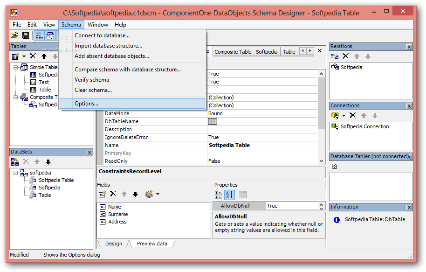Choose Connect to database menu entry

click(x=132, y=35)
